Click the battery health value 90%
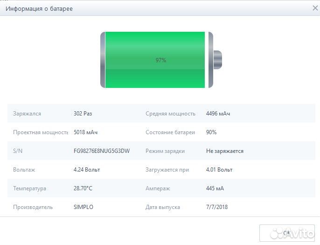Screen dimensions: 320x245 pos(211,132)
